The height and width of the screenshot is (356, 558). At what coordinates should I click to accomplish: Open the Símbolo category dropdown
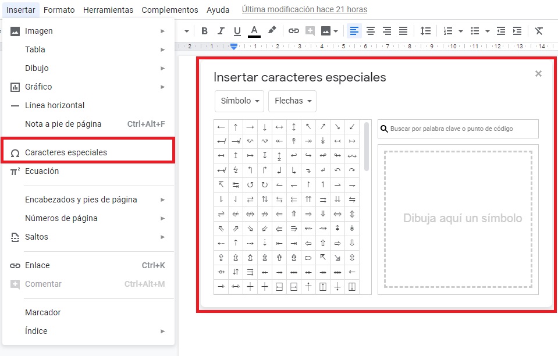(x=239, y=101)
